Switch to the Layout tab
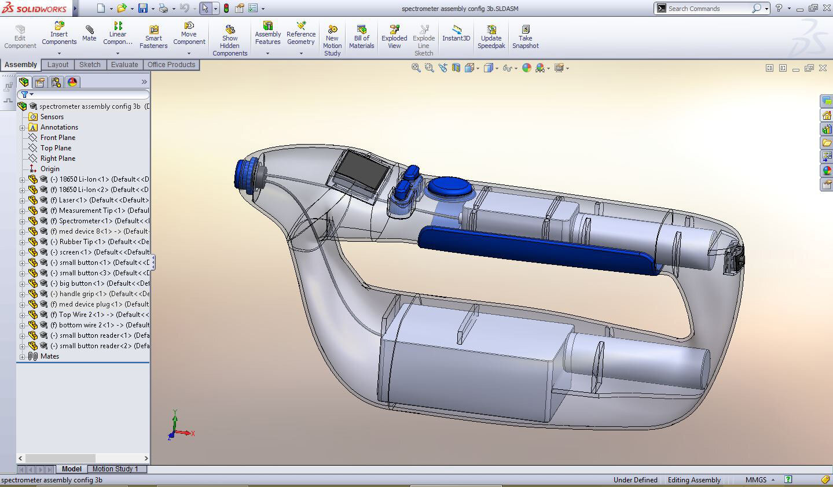Image resolution: width=833 pixels, height=487 pixels. [58, 65]
